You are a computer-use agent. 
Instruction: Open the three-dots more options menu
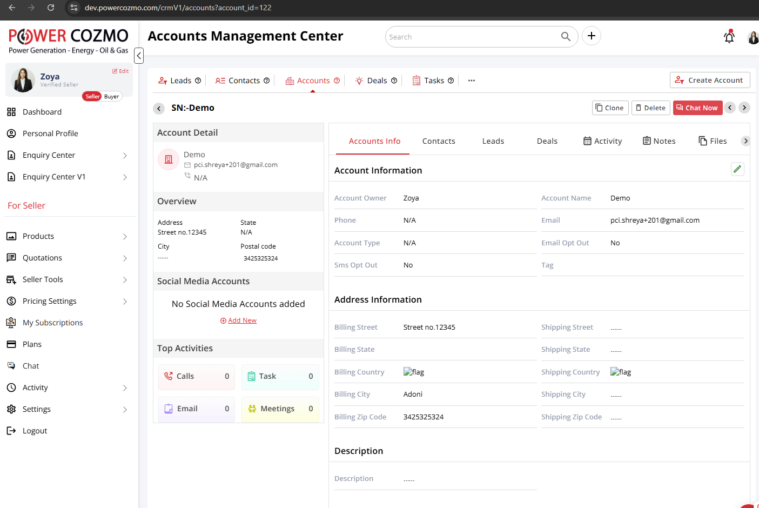click(472, 81)
